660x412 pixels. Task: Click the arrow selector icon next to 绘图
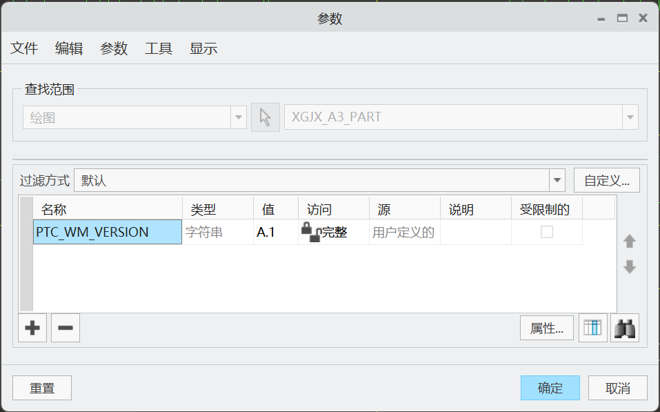click(x=265, y=117)
